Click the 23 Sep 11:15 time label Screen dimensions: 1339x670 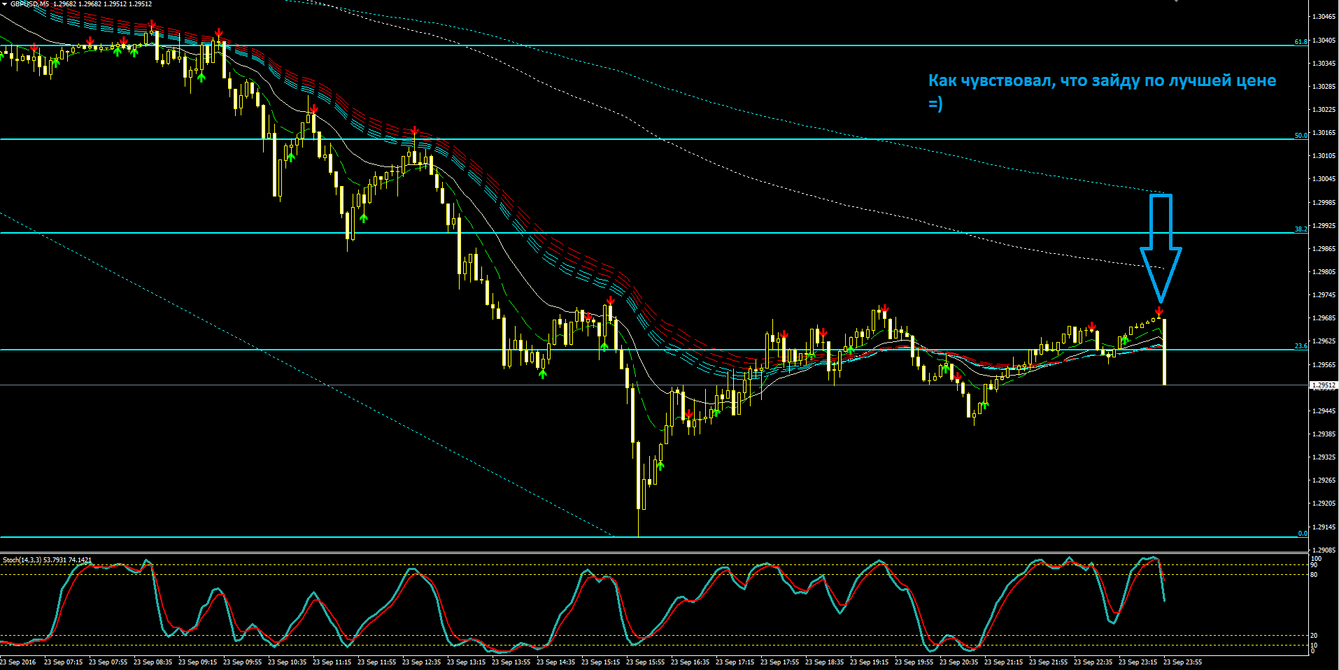tap(332, 662)
